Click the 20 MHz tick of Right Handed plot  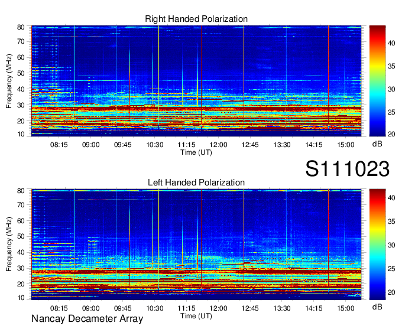tap(21, 121)
